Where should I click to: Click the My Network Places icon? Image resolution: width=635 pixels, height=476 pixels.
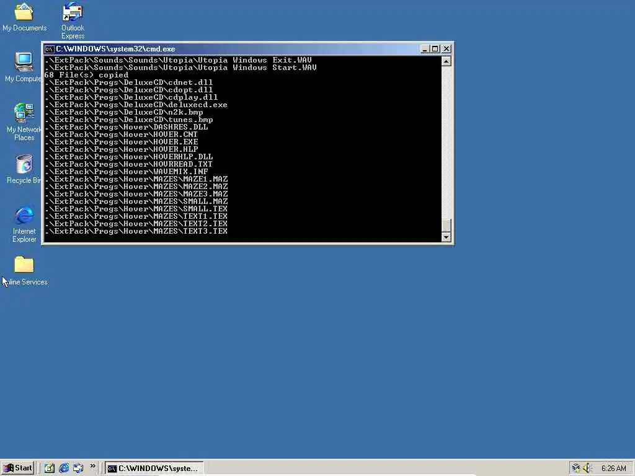click(x=24, y=122)
